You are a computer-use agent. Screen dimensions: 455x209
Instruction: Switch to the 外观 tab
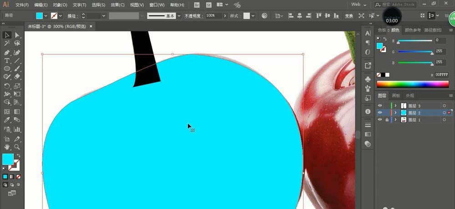pos(410,96)
